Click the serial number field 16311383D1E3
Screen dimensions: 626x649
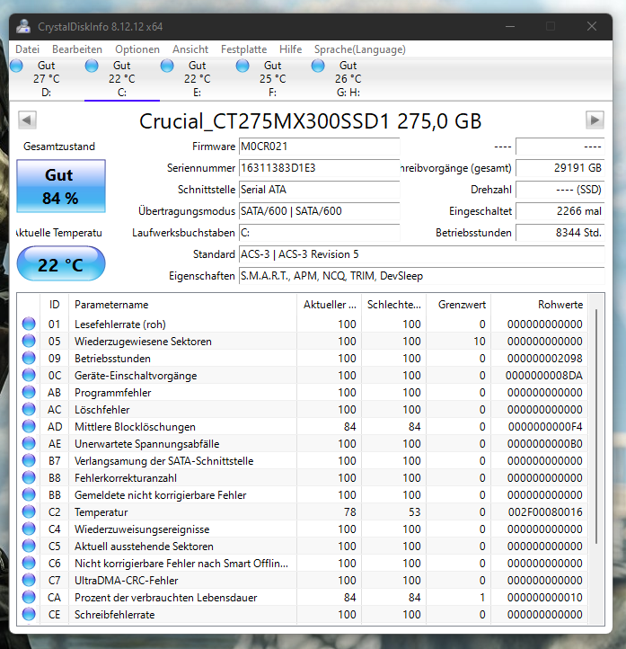[319, 168]
